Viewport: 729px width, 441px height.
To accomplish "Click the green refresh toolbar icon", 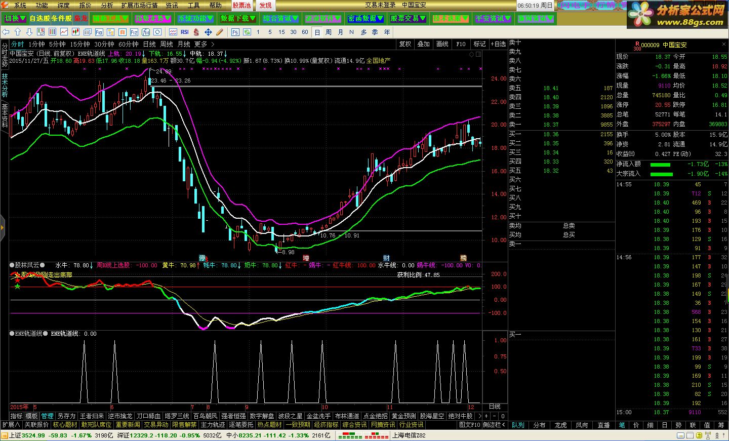I will 247,32.
